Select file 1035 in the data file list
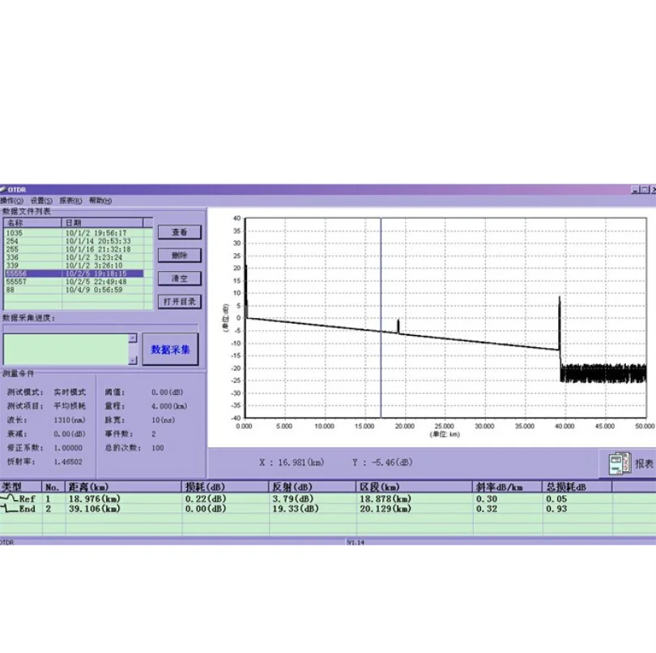This screenshot has height=653, width=656. tap(75, 233)
